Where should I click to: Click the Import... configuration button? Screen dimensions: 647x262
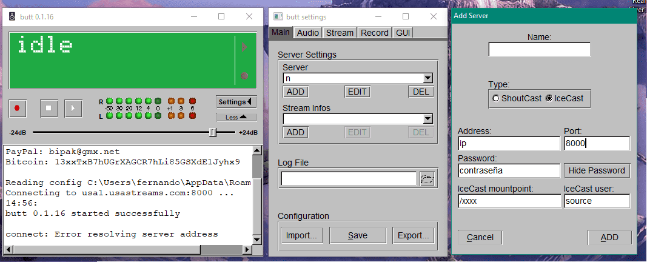click(x=301, y=235)
